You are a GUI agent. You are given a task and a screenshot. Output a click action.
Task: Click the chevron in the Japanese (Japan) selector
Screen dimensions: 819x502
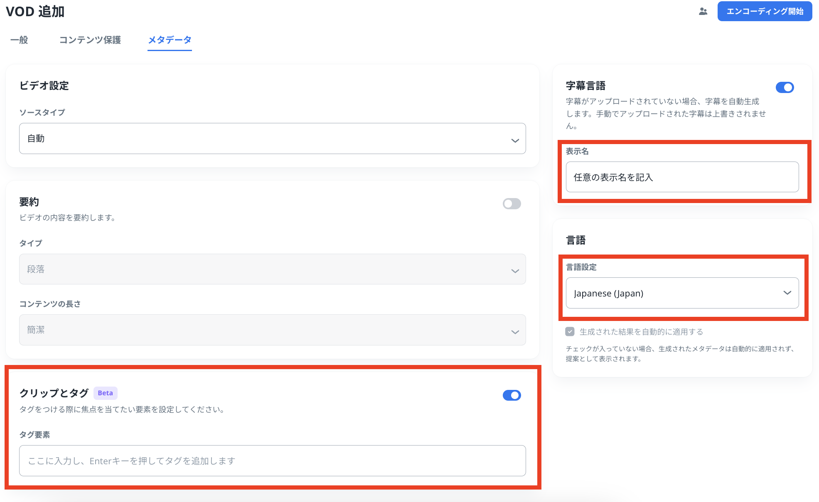pos(787,293)
